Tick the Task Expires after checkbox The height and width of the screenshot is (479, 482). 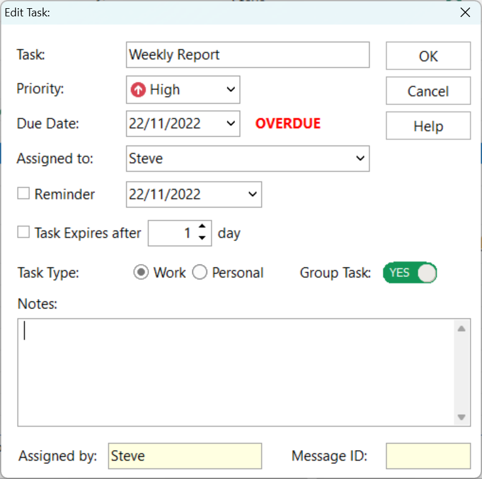[23, 232]
